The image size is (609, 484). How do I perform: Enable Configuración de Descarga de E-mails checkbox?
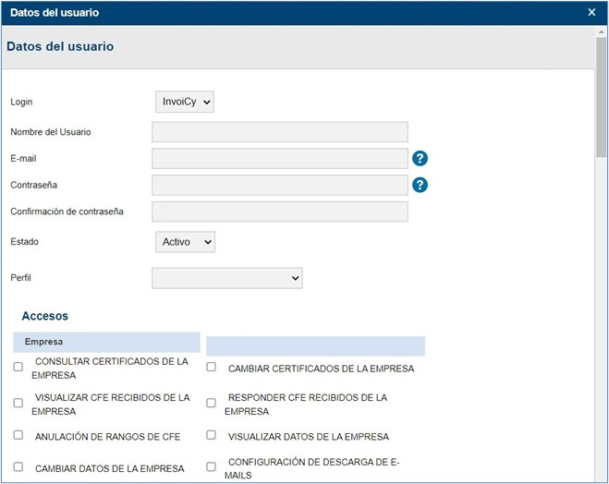point(212,466)
